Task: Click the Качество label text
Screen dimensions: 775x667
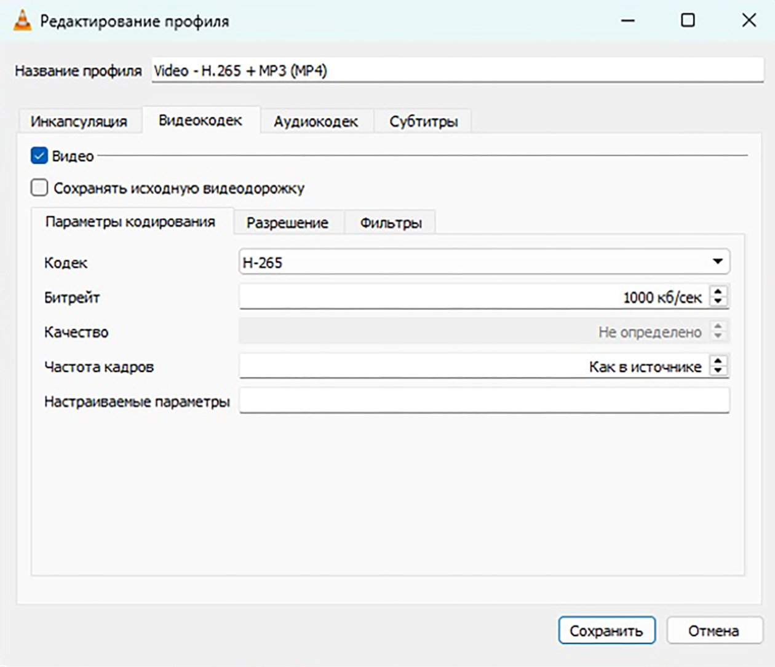Action: point(76,332)
